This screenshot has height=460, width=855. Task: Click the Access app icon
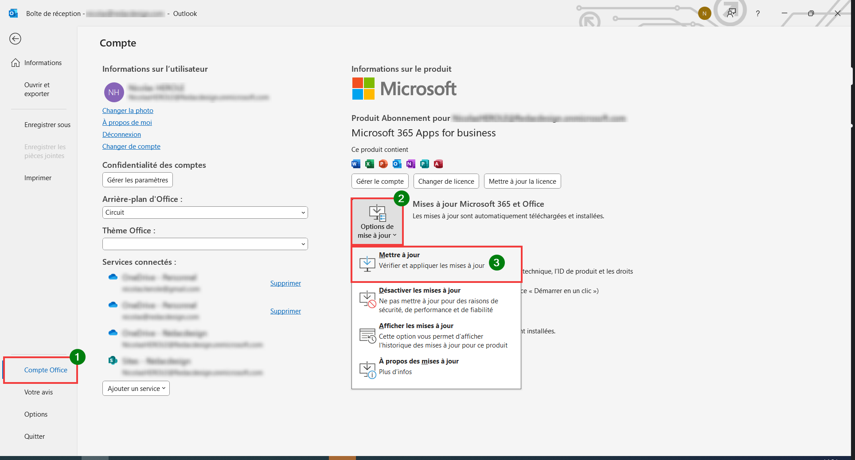[438, 164]
